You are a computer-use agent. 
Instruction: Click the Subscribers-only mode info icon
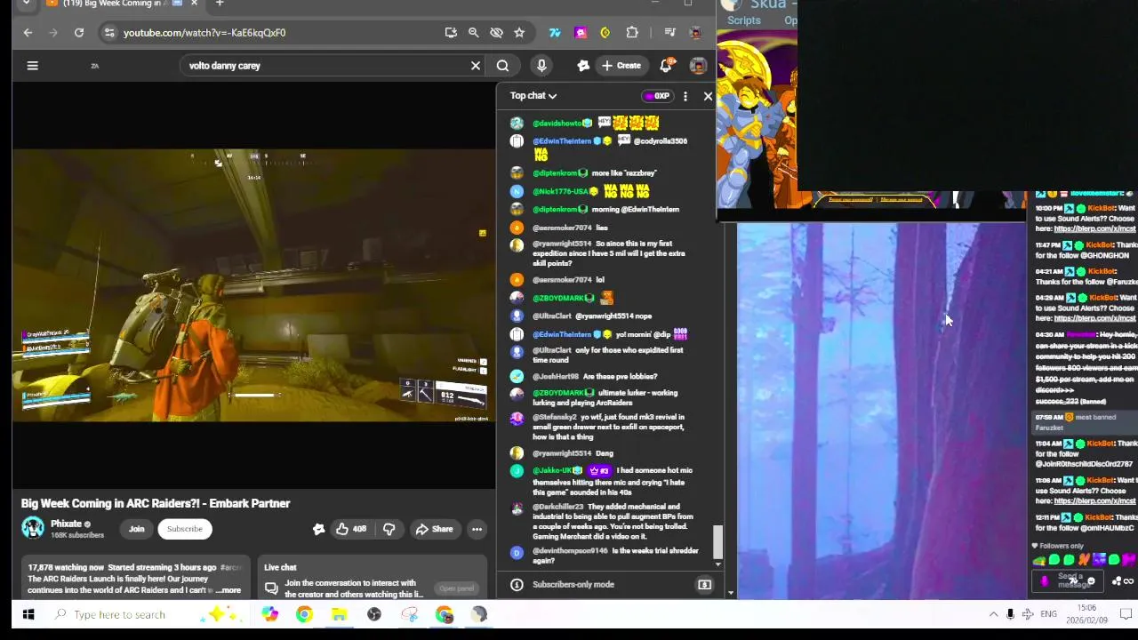point(517,584)
